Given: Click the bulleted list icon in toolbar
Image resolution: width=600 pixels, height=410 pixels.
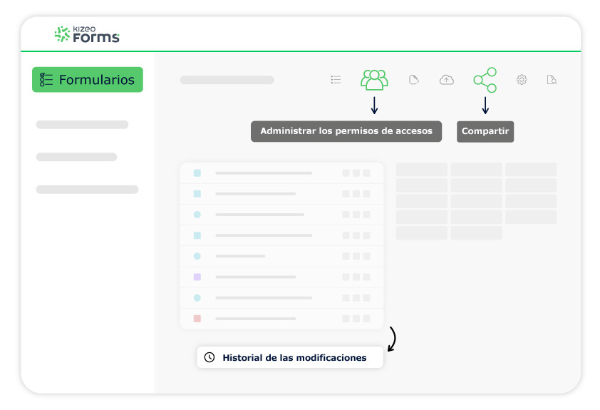Looking at the screenshot, I should pyautogui.click(x=336, y=80).
